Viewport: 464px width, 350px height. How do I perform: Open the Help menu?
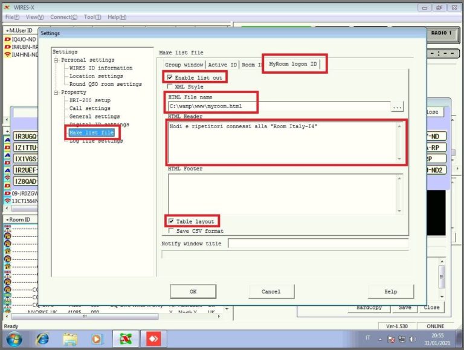click(117, 17)
